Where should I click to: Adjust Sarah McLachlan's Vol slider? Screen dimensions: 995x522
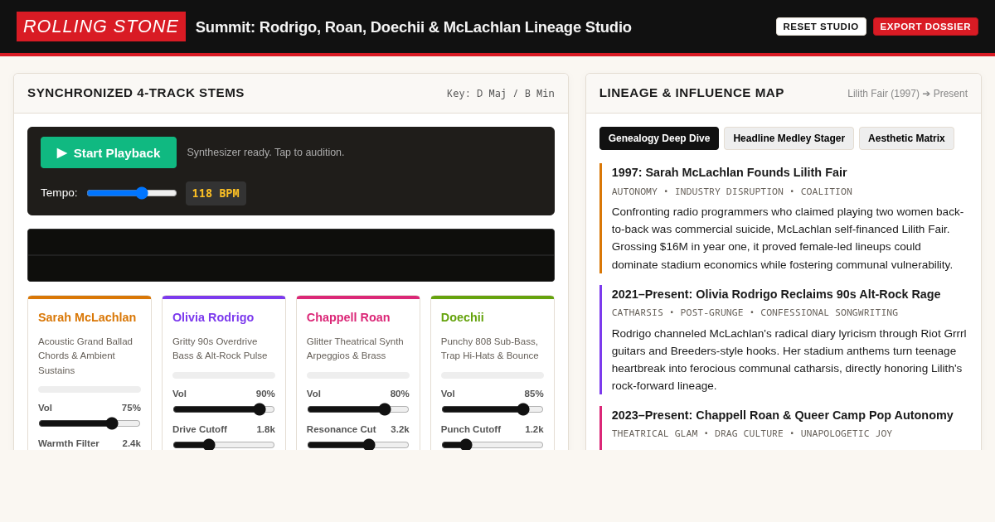point(90,423)
